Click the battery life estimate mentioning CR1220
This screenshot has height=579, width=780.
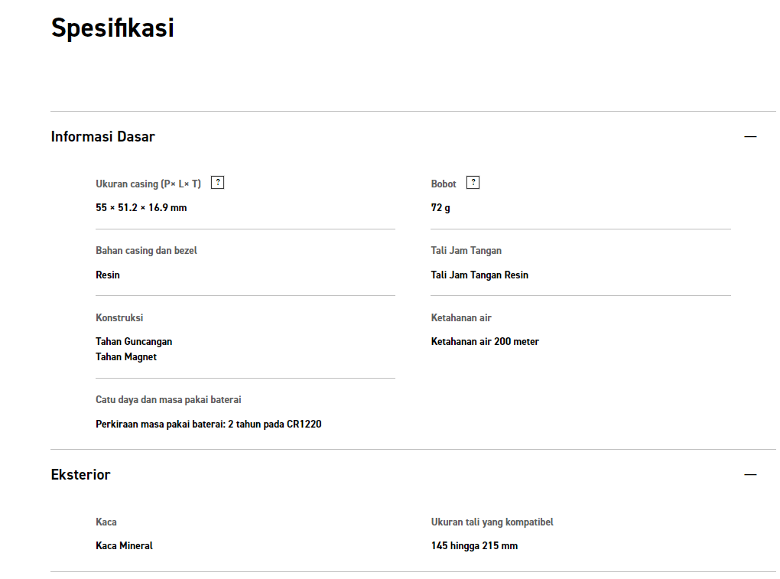pos(208,424)
